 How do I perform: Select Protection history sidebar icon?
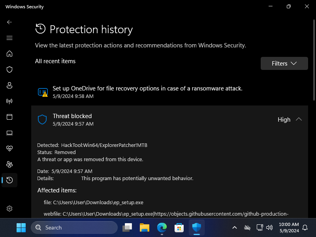[x=9, y=180]
